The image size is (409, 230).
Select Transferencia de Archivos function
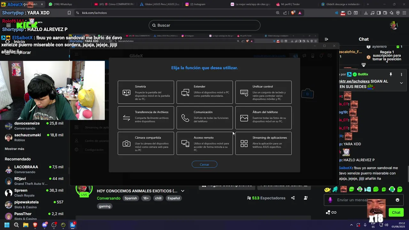[x=146, y=118]
